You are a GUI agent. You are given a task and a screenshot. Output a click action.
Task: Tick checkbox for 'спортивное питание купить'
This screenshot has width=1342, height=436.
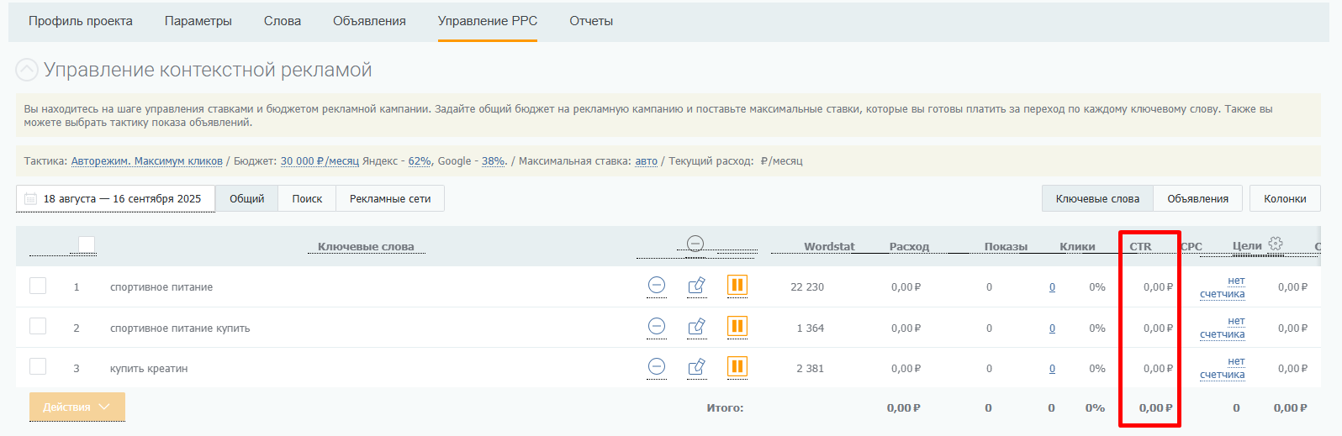click(x=38, y=327)
